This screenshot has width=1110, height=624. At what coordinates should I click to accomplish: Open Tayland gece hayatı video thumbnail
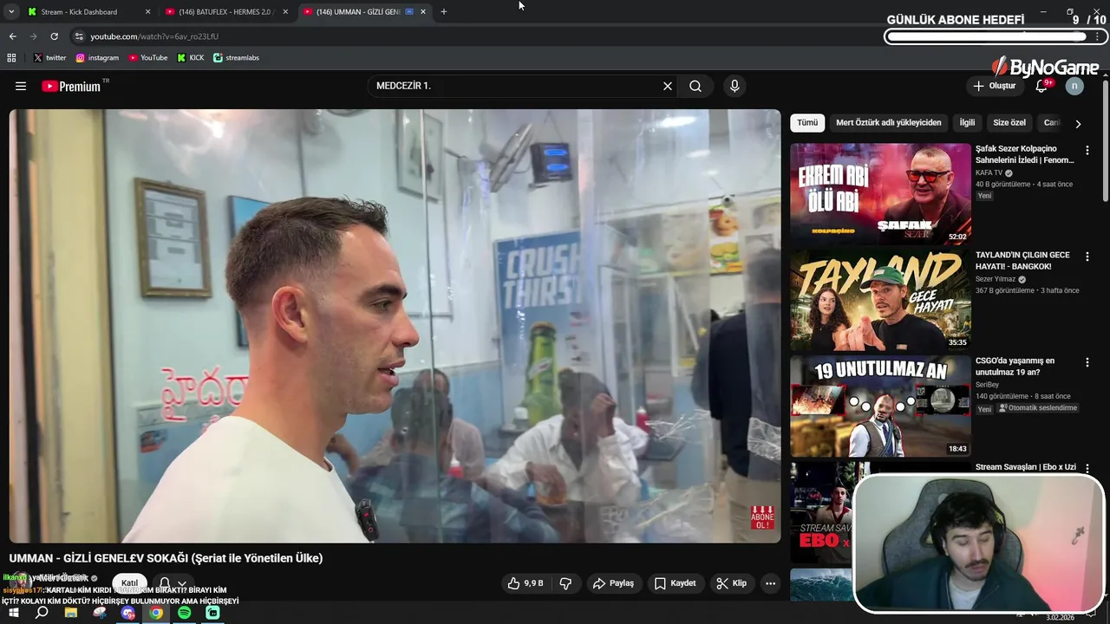(880, 300)
